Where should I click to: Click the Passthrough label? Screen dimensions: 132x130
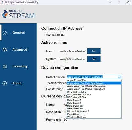point(55,89)
